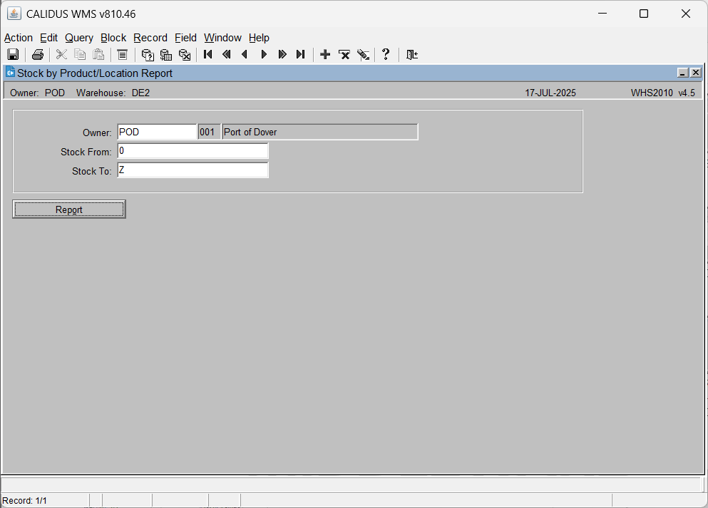Go to the previous record
This screenshot has width=708, height=508.
pos(245,55)
